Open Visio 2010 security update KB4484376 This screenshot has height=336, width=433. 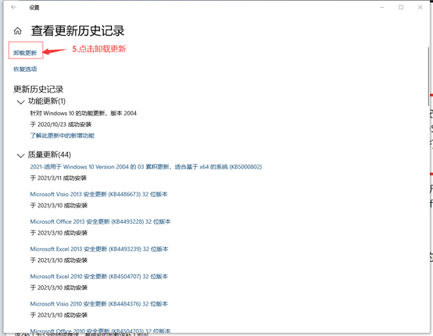click(x=98, y=304)
